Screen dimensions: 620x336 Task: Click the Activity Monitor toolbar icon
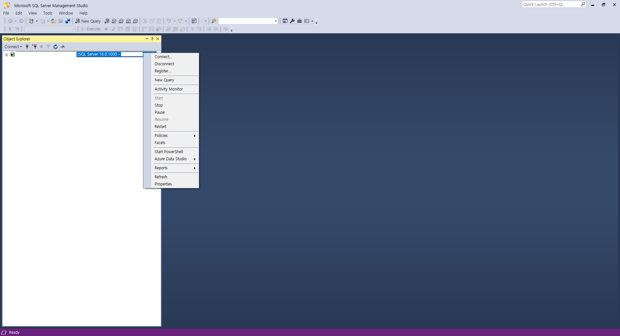point(194,21)
